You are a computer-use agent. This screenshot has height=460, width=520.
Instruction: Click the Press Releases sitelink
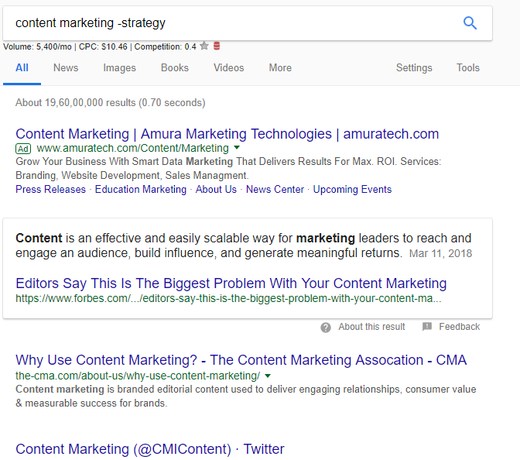(x=50, y=189)
